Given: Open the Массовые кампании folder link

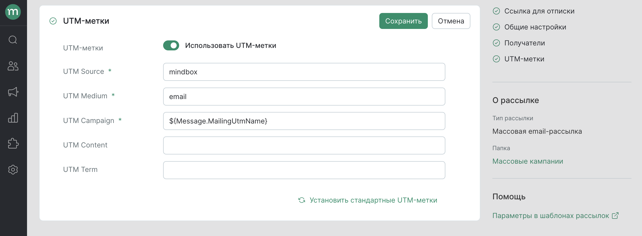Looking at the screenshot, I should pyautogui.click(x=528, y=161).
